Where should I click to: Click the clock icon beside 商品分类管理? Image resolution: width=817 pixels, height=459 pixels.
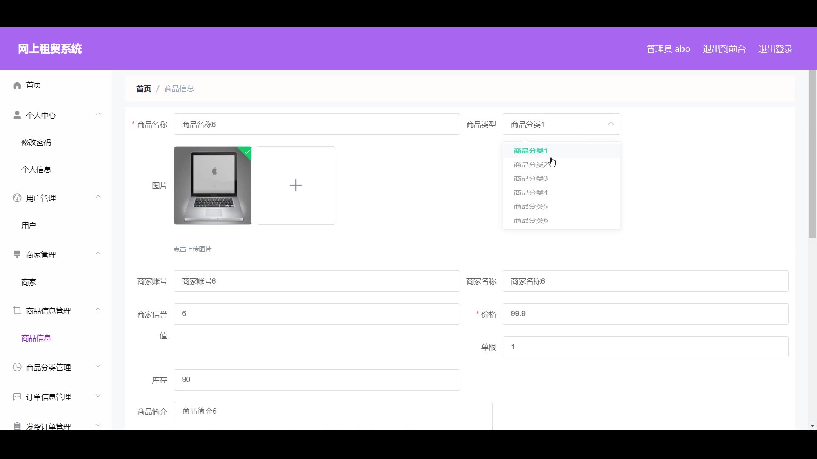[x=17, y=367]
